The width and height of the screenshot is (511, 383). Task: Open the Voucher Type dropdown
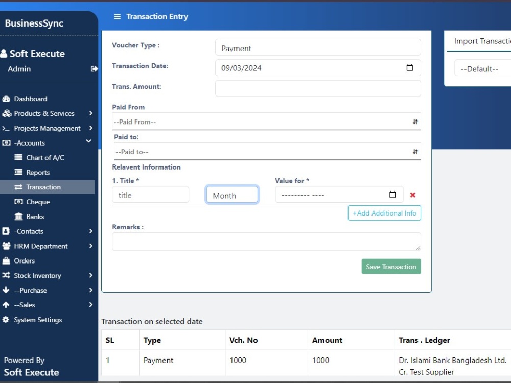318,47
